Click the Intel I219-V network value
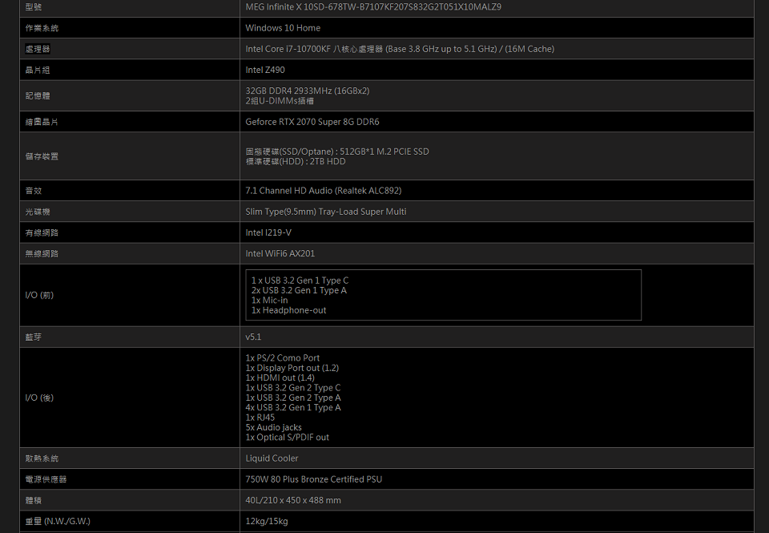The width and height of the screenshot is (769, 533). click(x=268, y=232)
